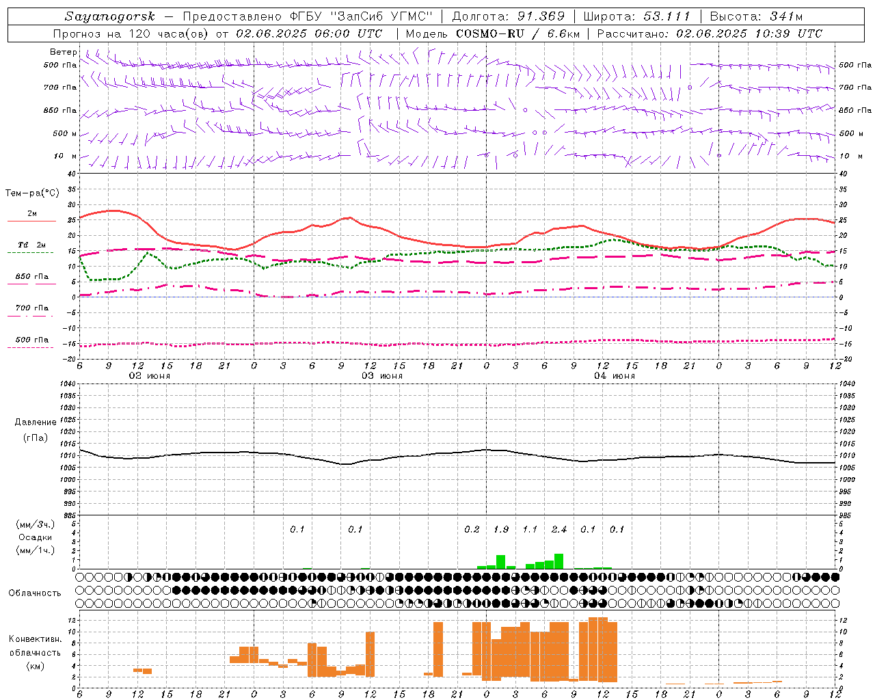Click the Рассчитано: 02.06.2025 10:39 UTC timestamp
This screenshot has width=875, height=700.
pyautogui.click(x=710, y=33)
